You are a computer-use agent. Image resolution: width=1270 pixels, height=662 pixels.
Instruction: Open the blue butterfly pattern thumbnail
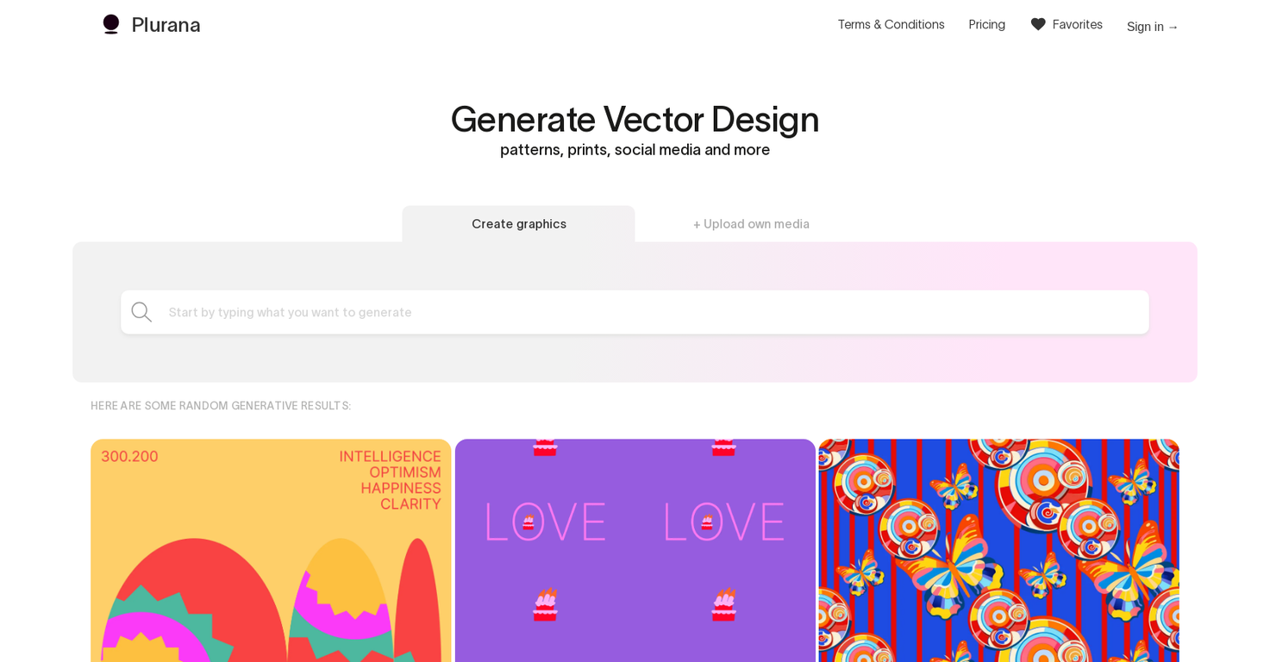pos(998,551)
